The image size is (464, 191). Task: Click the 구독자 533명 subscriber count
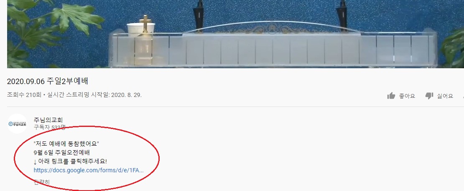click(49, 127)
